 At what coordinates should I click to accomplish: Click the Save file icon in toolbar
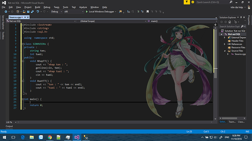[28, 12]
